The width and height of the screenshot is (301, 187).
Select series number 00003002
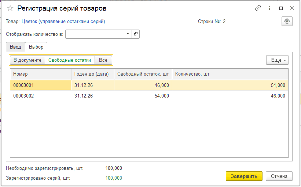[x=41, y=96]
